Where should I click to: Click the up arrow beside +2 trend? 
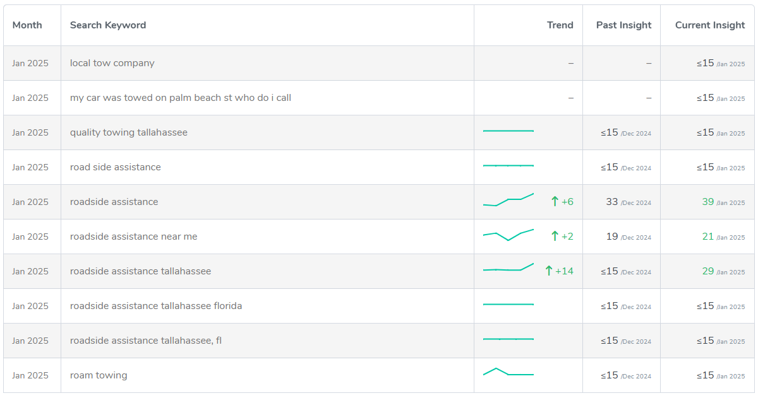pyautogui.click(x=555, y=237)
